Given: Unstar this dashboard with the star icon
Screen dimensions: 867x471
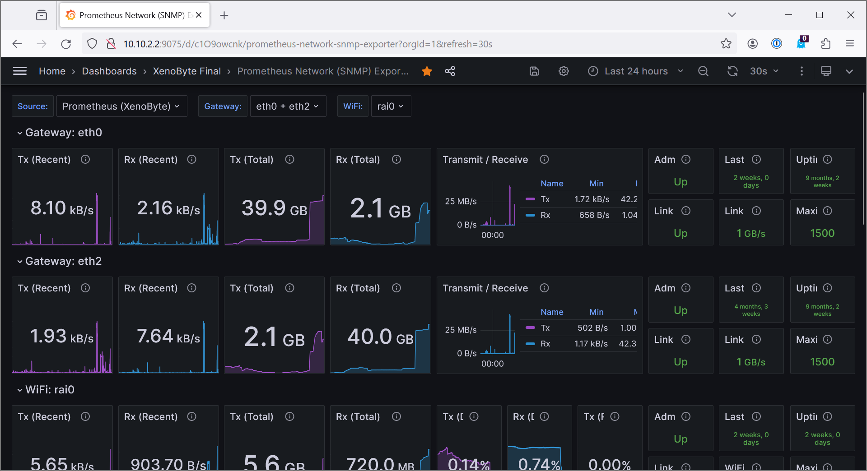Looking at the screenshot, I should 427,71.
